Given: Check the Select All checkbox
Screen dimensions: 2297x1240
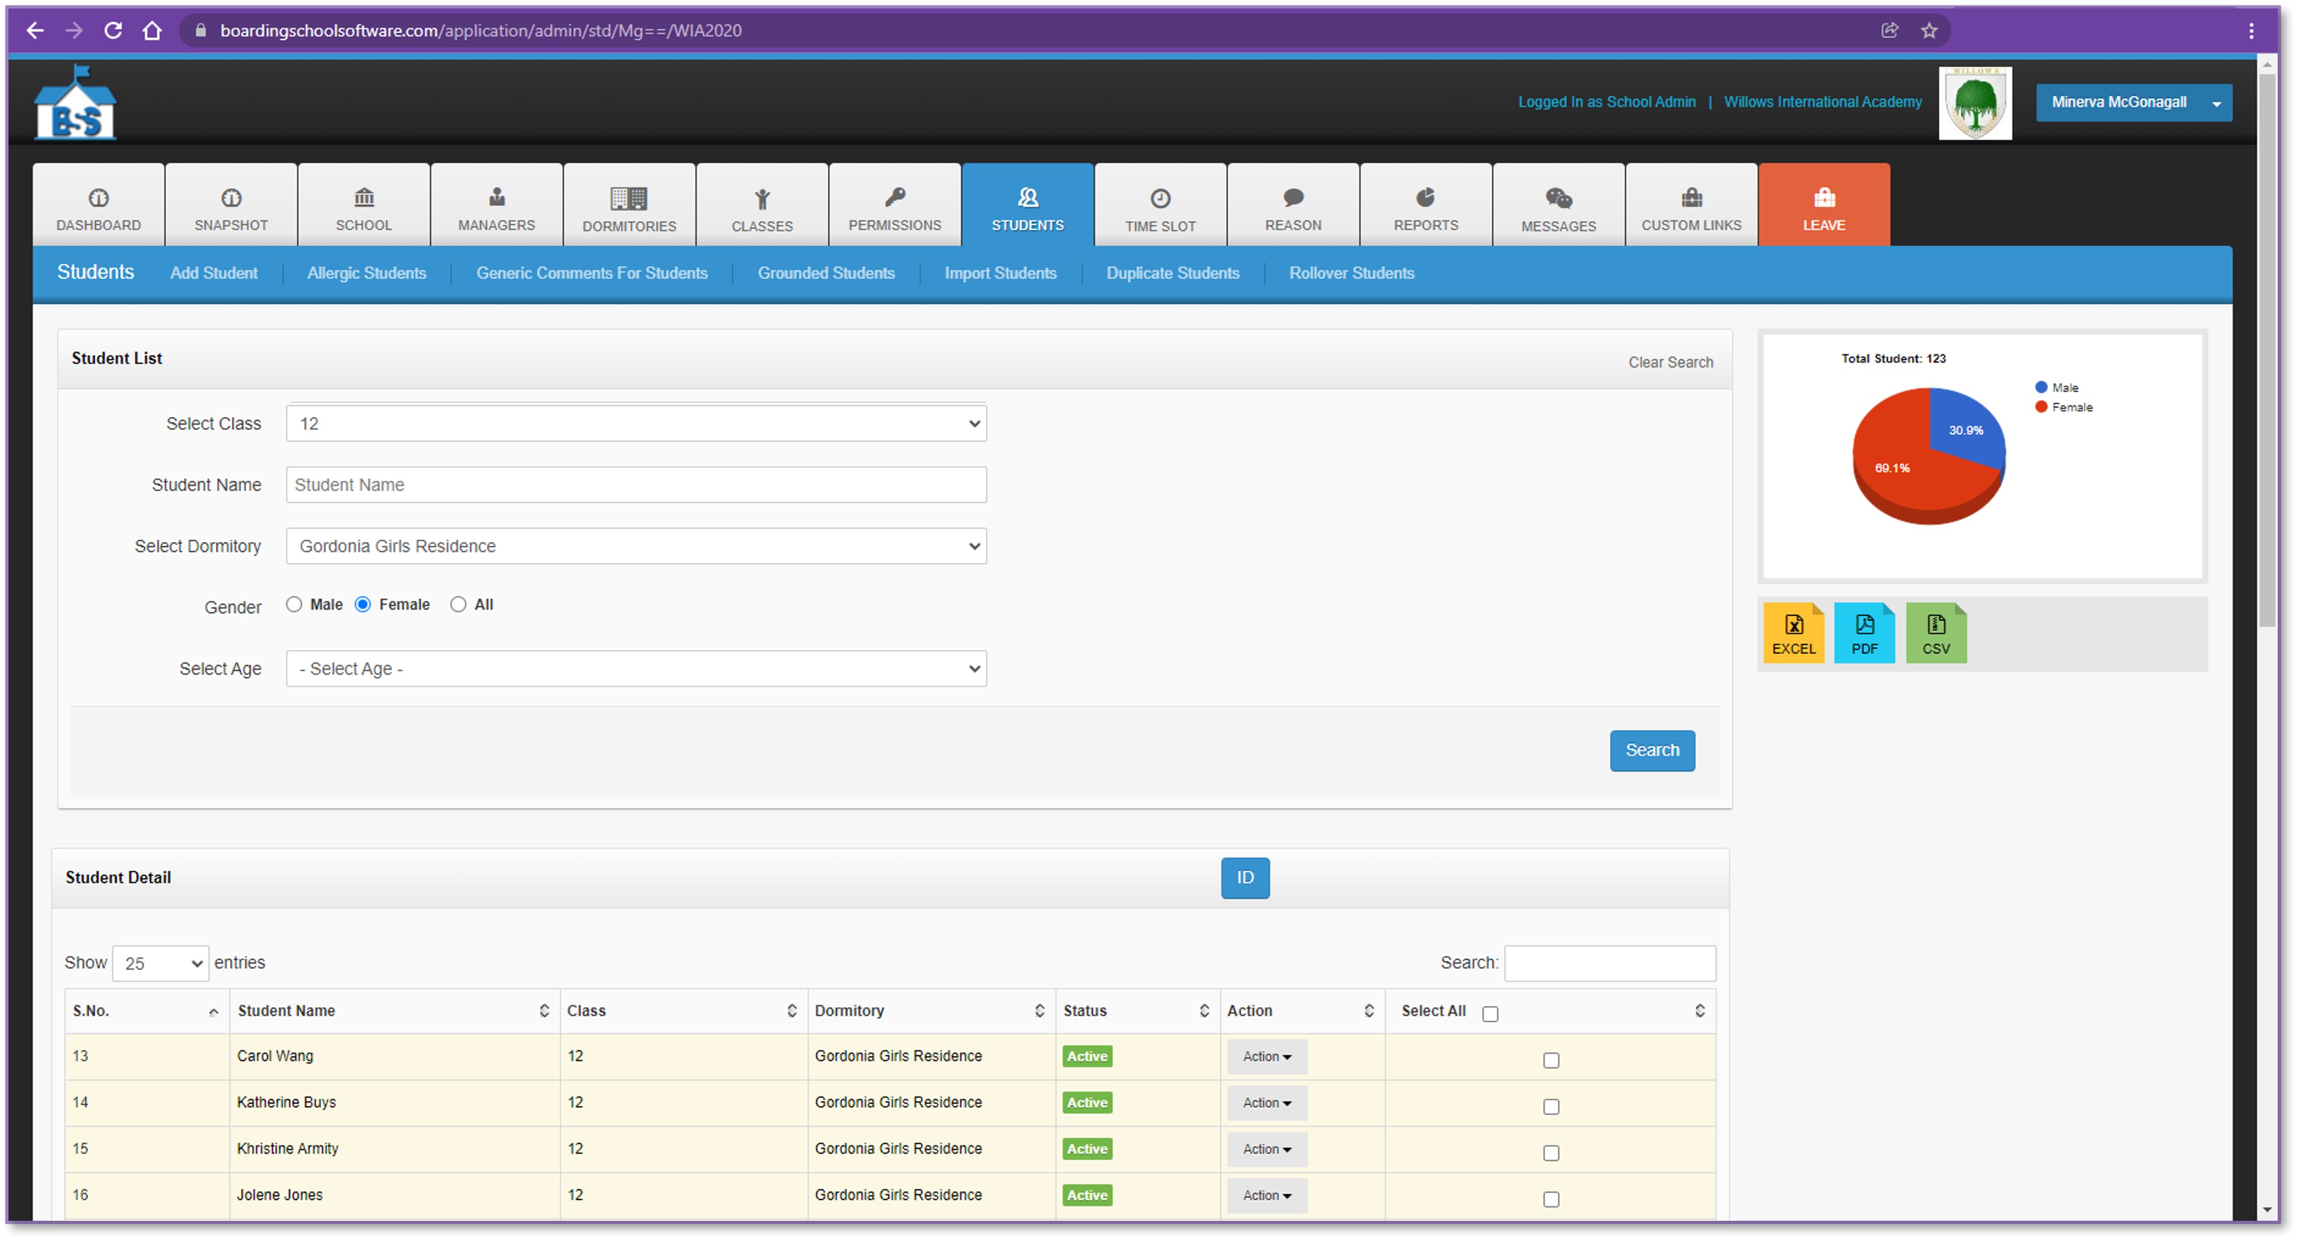Looking at the screenshot, I should (x=1489, y=1013).
